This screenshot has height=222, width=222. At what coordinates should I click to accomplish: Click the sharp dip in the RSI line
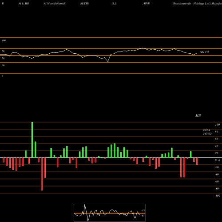(x=108, y=61)
